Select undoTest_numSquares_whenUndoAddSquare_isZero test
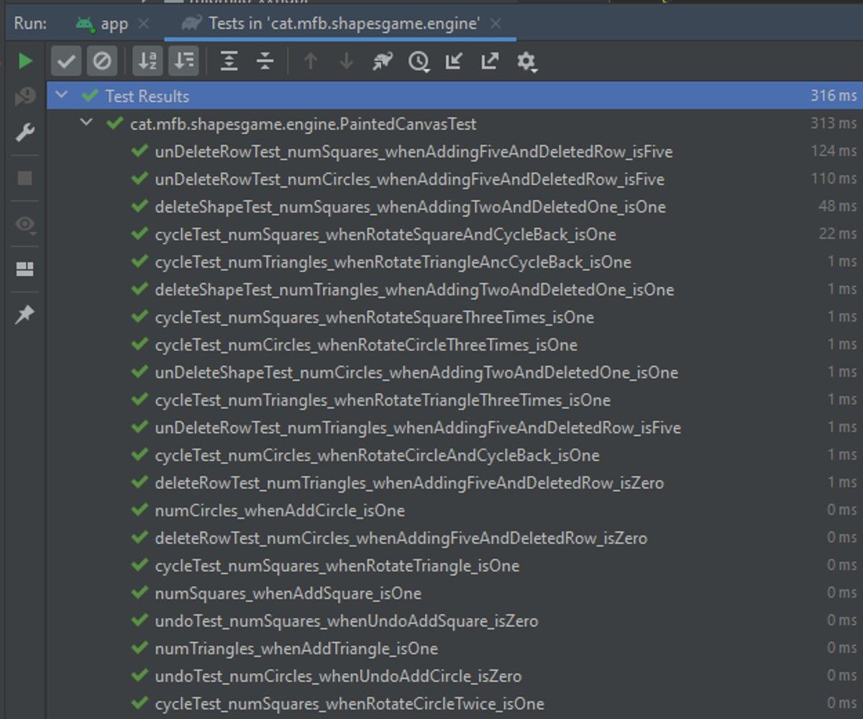Screen dimensions: 863x719 (346, 620)
